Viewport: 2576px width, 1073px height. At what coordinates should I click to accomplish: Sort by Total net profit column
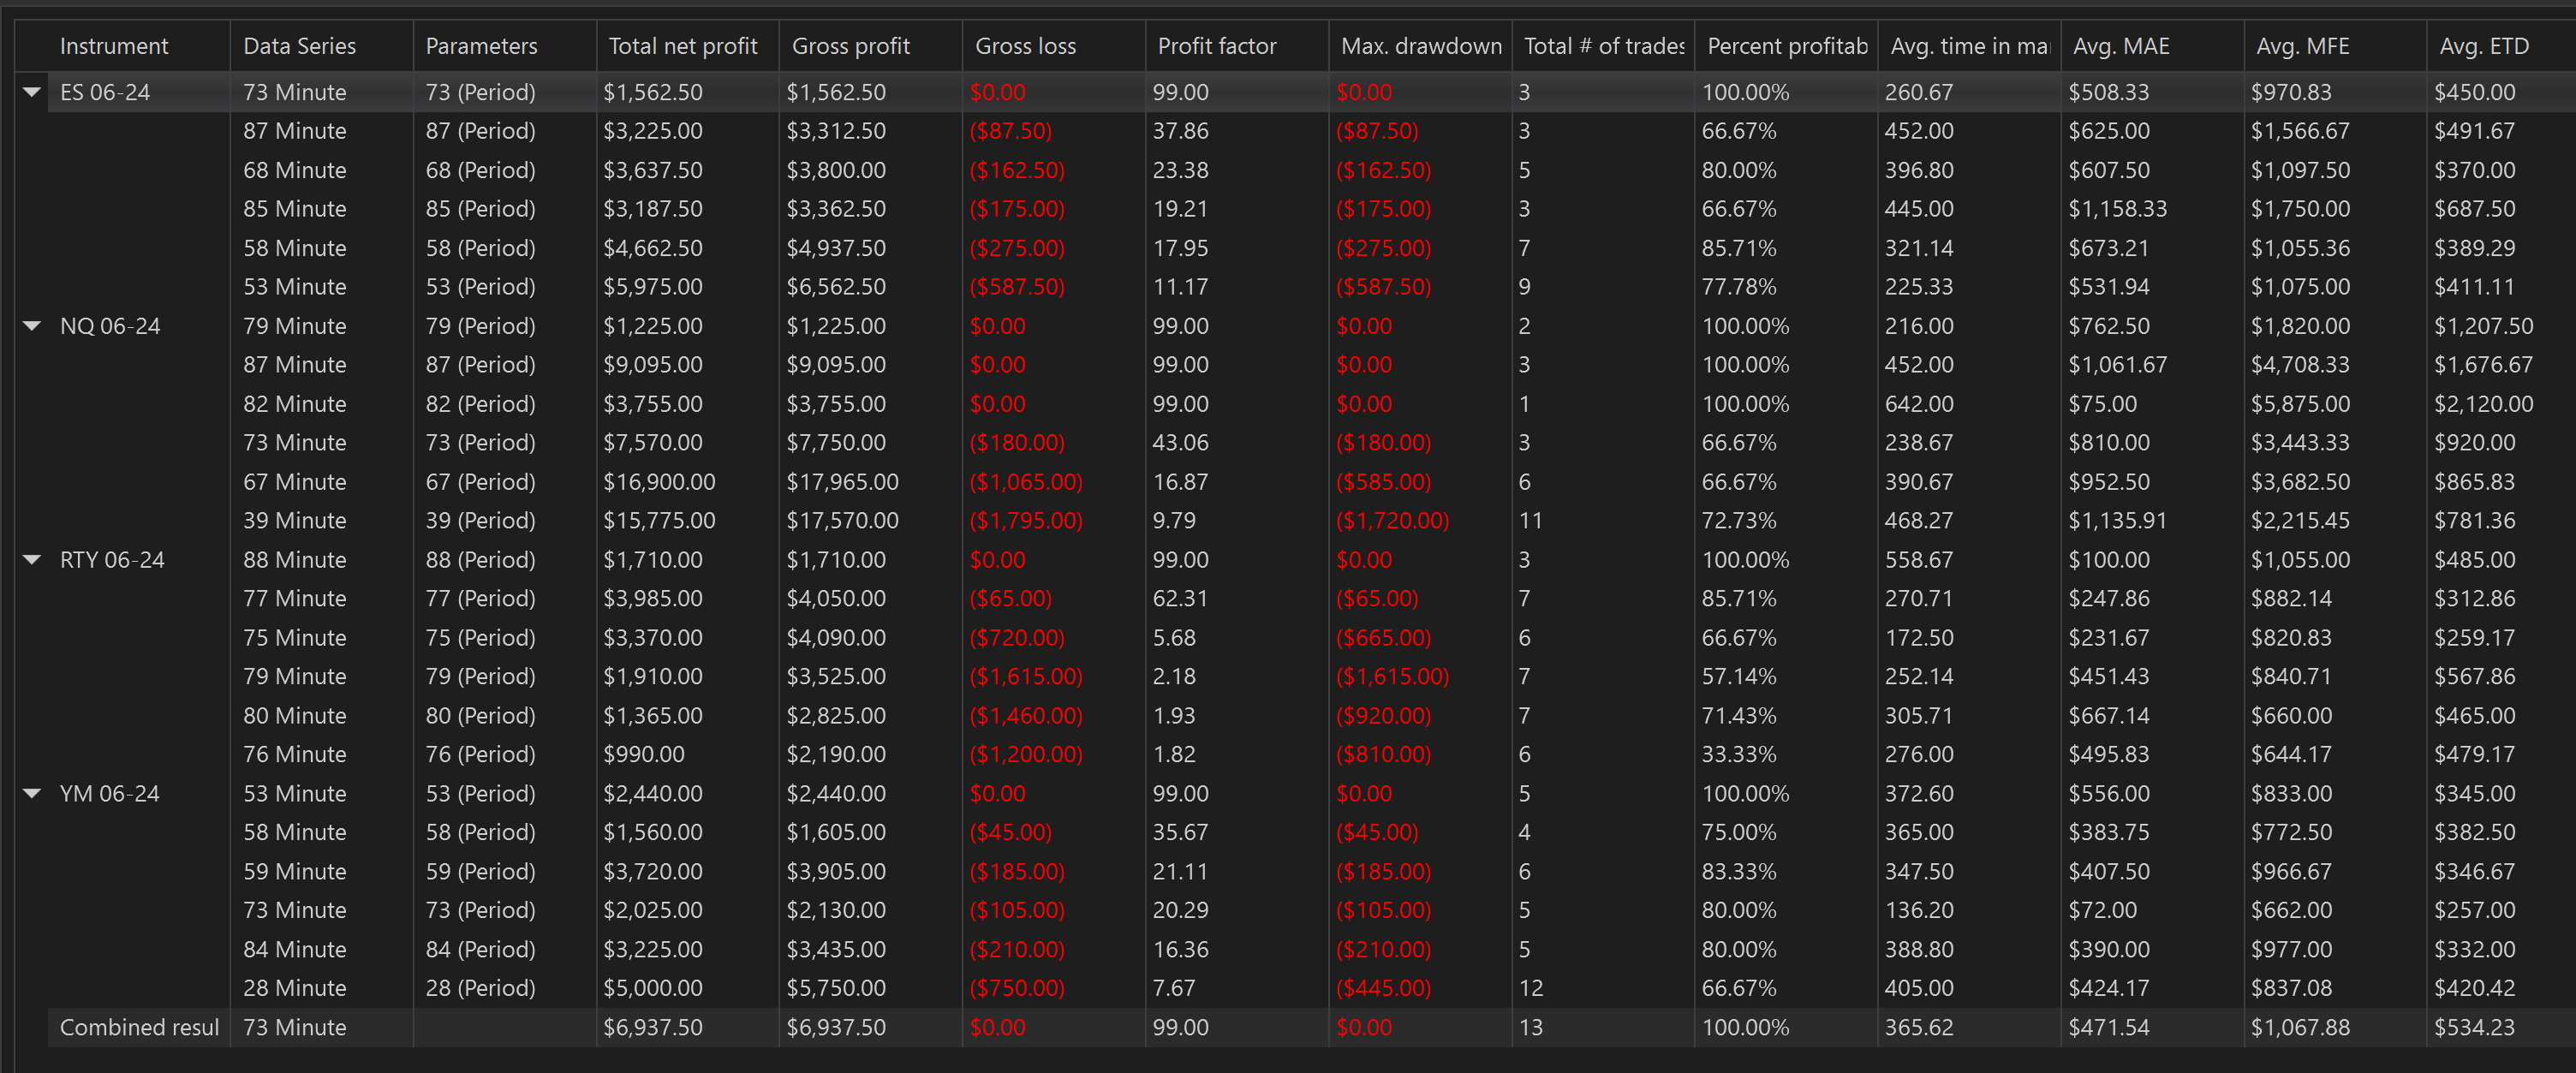[x=683, y=46]
